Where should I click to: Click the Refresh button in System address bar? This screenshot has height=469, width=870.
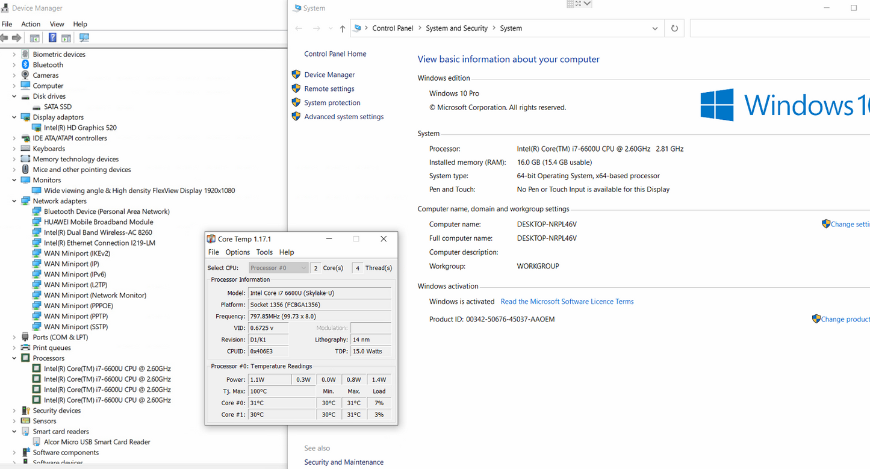(674, 28)
